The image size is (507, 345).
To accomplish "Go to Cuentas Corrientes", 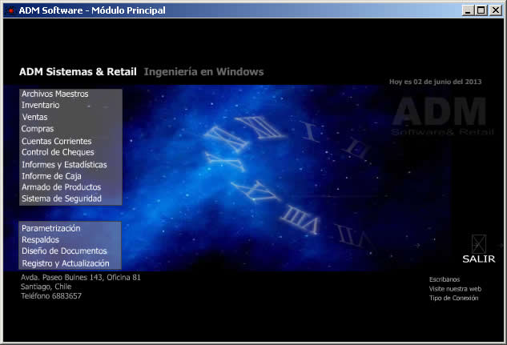I will click(x=57, y=141).
